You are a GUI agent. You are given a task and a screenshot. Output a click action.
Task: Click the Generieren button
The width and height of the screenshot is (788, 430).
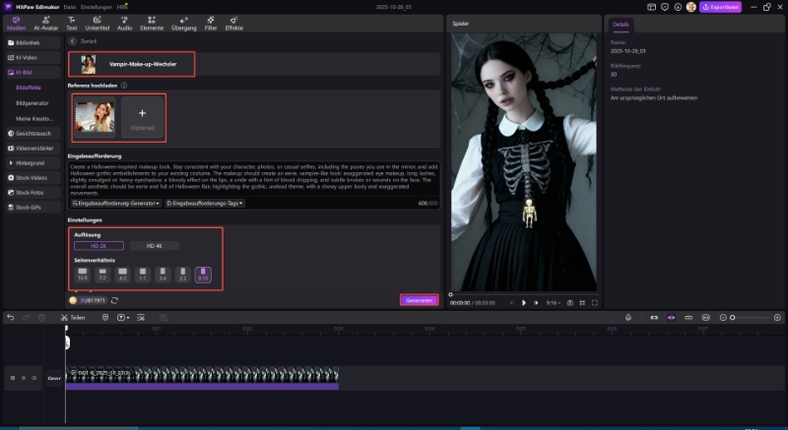point(419,300)
